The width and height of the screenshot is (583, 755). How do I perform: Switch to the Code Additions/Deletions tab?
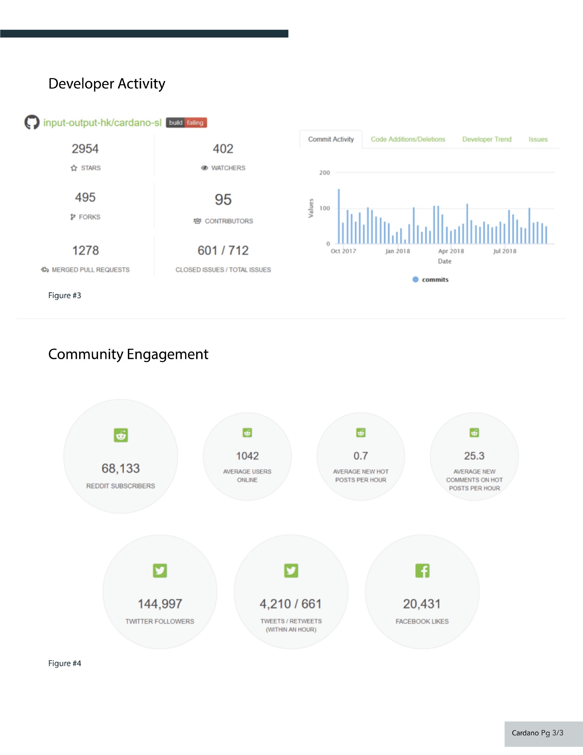[x=408, y=139]
